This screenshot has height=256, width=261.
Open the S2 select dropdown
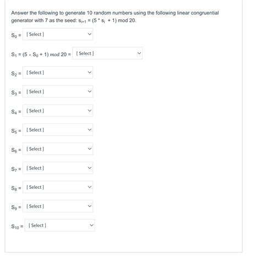[x=58, y=73]
